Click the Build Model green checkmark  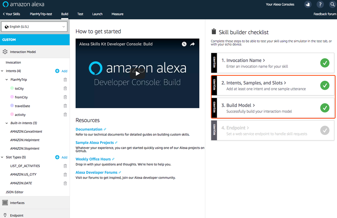click(325, 108)
